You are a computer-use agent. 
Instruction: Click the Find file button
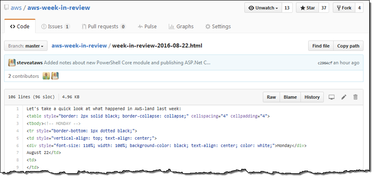click(321, 46)
